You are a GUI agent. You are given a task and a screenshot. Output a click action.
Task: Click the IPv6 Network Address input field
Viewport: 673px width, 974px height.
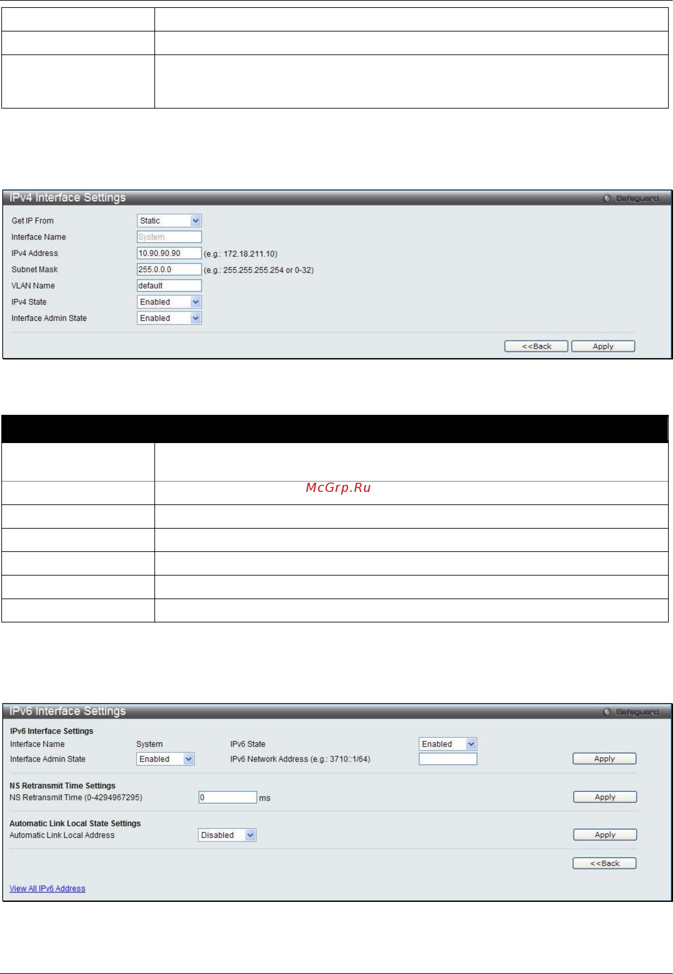click(447, 759)
